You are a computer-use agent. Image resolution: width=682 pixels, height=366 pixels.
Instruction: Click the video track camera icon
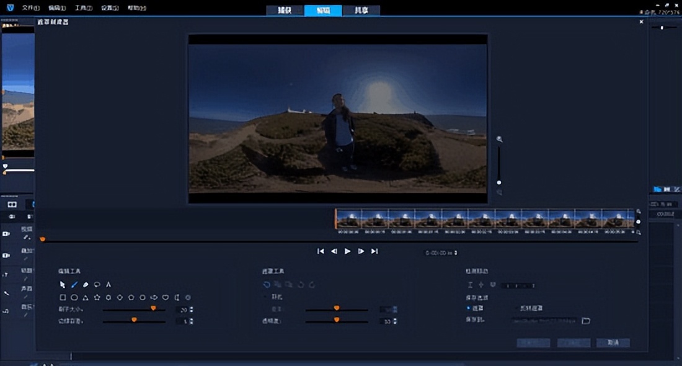(6, 234)
